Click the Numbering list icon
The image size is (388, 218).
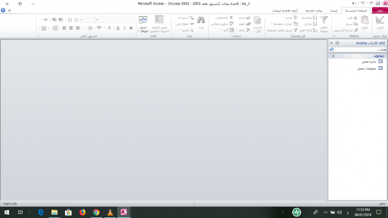click(70, 20)
